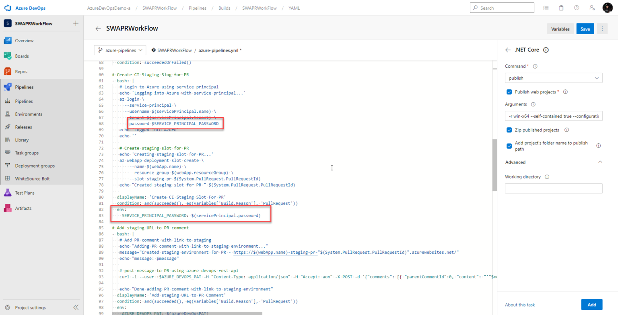Open the Command dropdown showing publish
Viewport: 618px width, 315px height.
coord(553,78)
